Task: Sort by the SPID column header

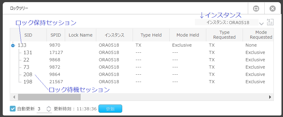Action: tap(56, 35)
